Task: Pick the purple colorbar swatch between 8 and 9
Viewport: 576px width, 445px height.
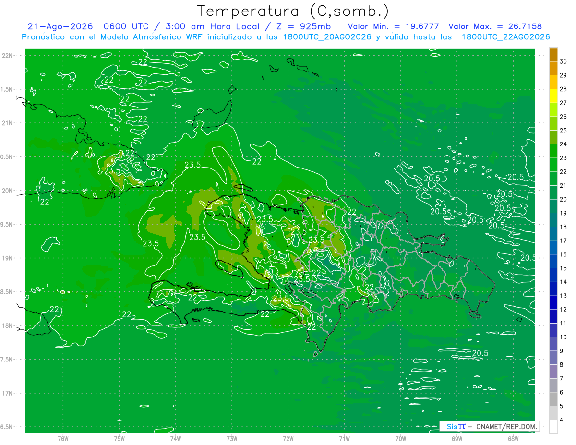Action: pyautogui.click(x=553, y=358)
